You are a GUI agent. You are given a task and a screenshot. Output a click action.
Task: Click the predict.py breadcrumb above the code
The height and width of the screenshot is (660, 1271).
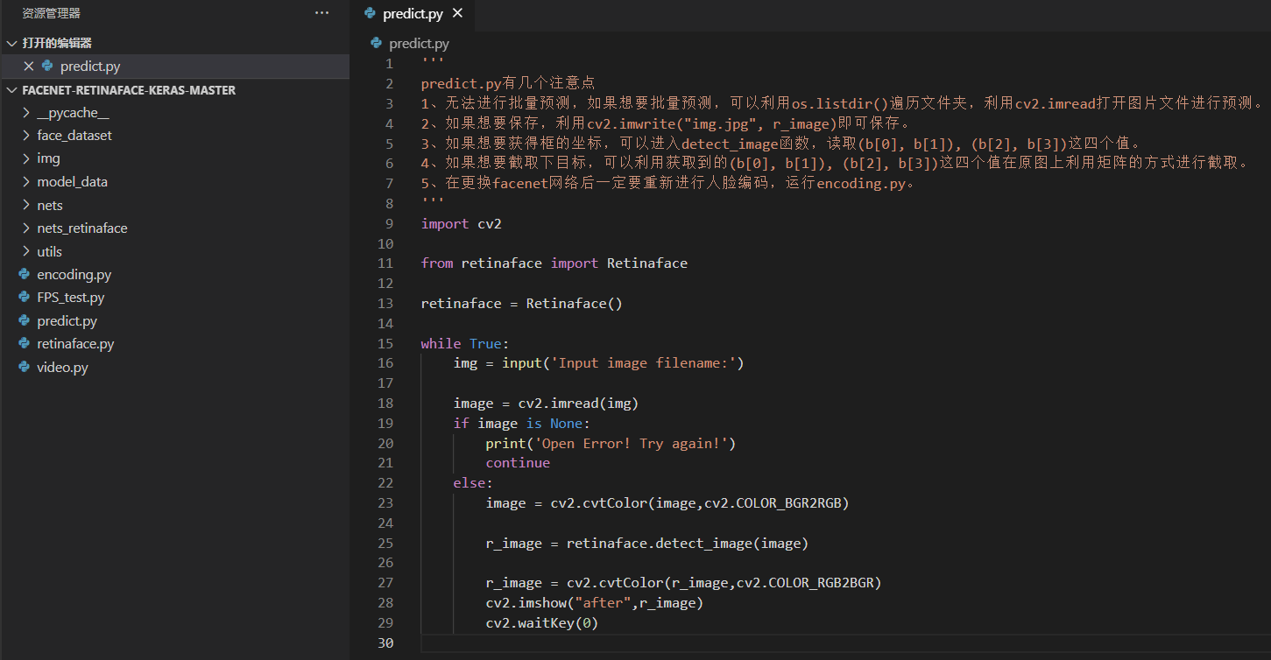pos(419,43)
